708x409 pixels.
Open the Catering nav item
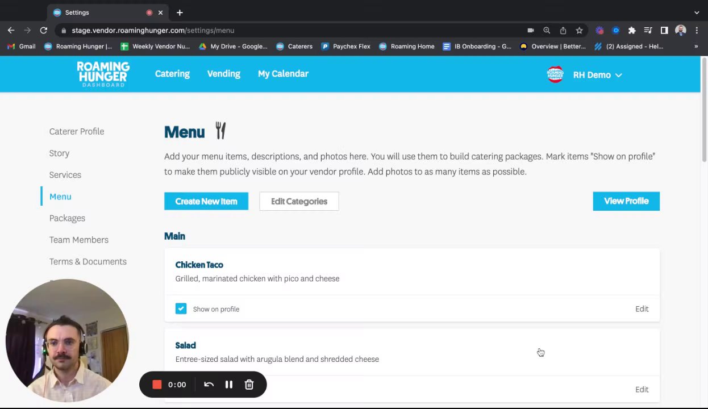pos(172,74)
